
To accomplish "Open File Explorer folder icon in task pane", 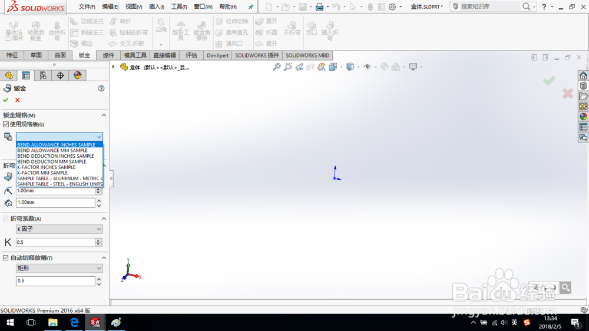I will tap(583, 96).
